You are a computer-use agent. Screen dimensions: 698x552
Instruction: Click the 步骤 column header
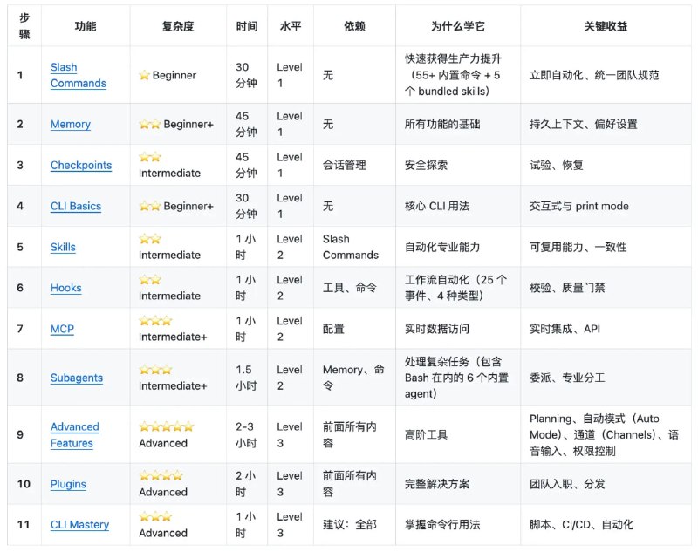click(24, 26)
